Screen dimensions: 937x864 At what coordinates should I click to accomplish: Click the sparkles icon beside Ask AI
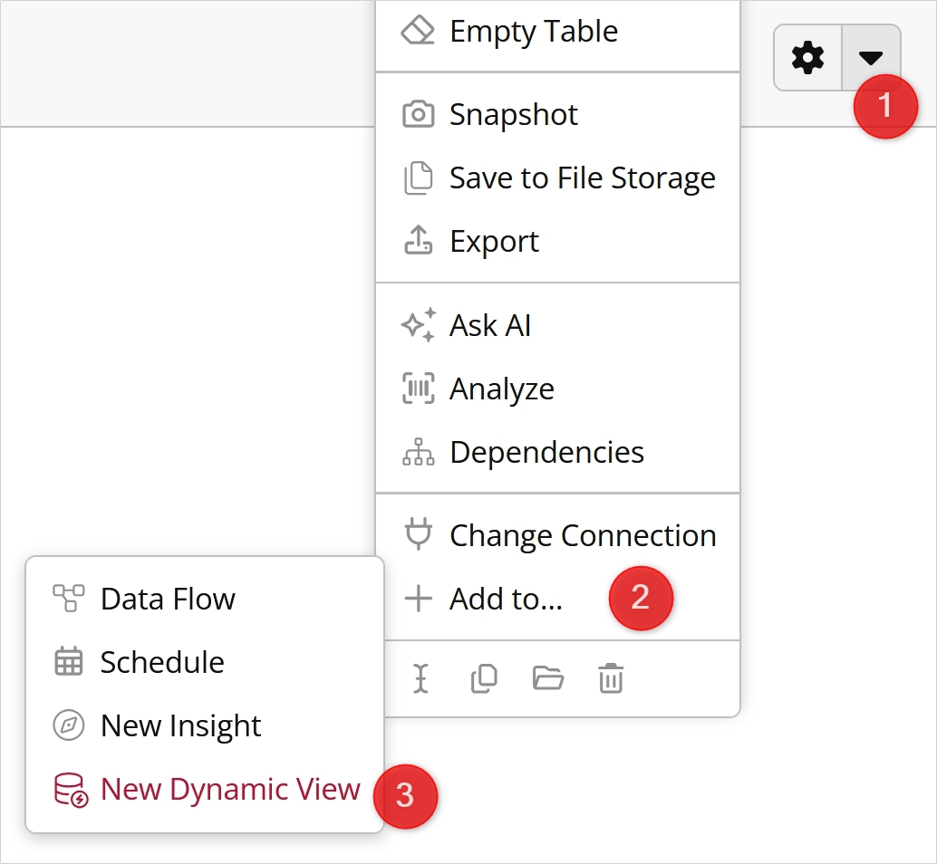click(419, 325)
